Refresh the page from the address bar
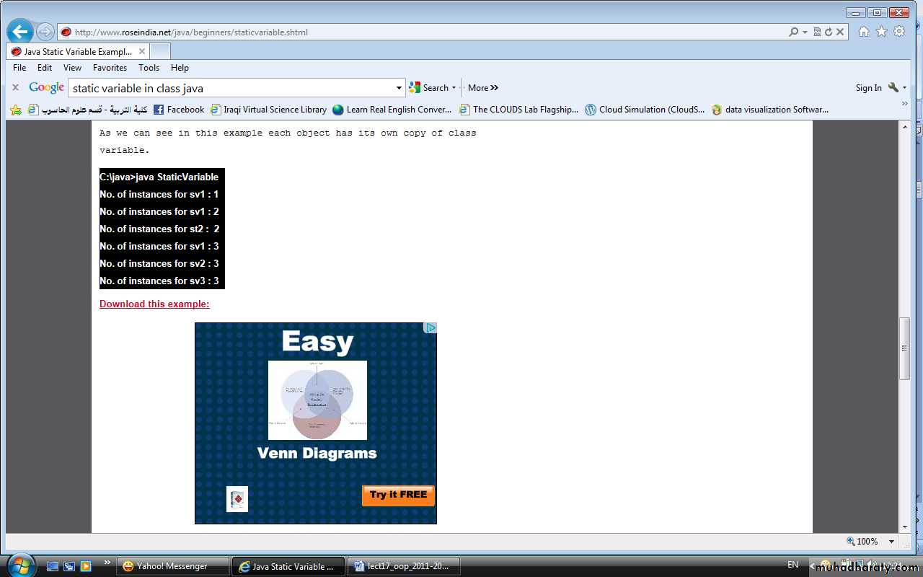This screenshot has height=577, width=923. [x=829, y=32]
